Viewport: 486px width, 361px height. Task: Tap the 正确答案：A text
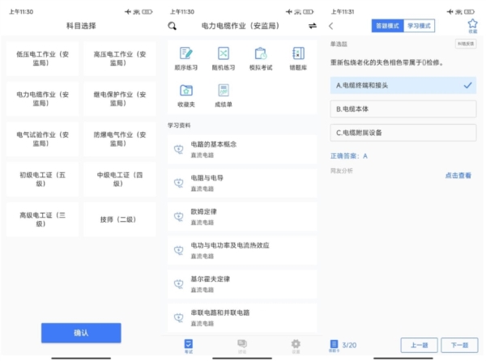(x=348, y=156)
